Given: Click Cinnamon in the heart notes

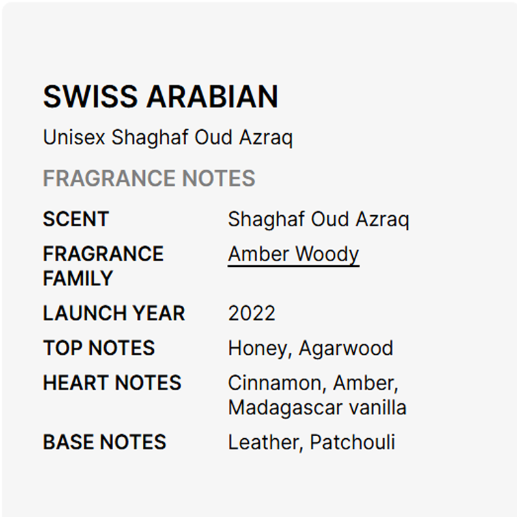Looking at the screenshot, I should pos(277,383).
